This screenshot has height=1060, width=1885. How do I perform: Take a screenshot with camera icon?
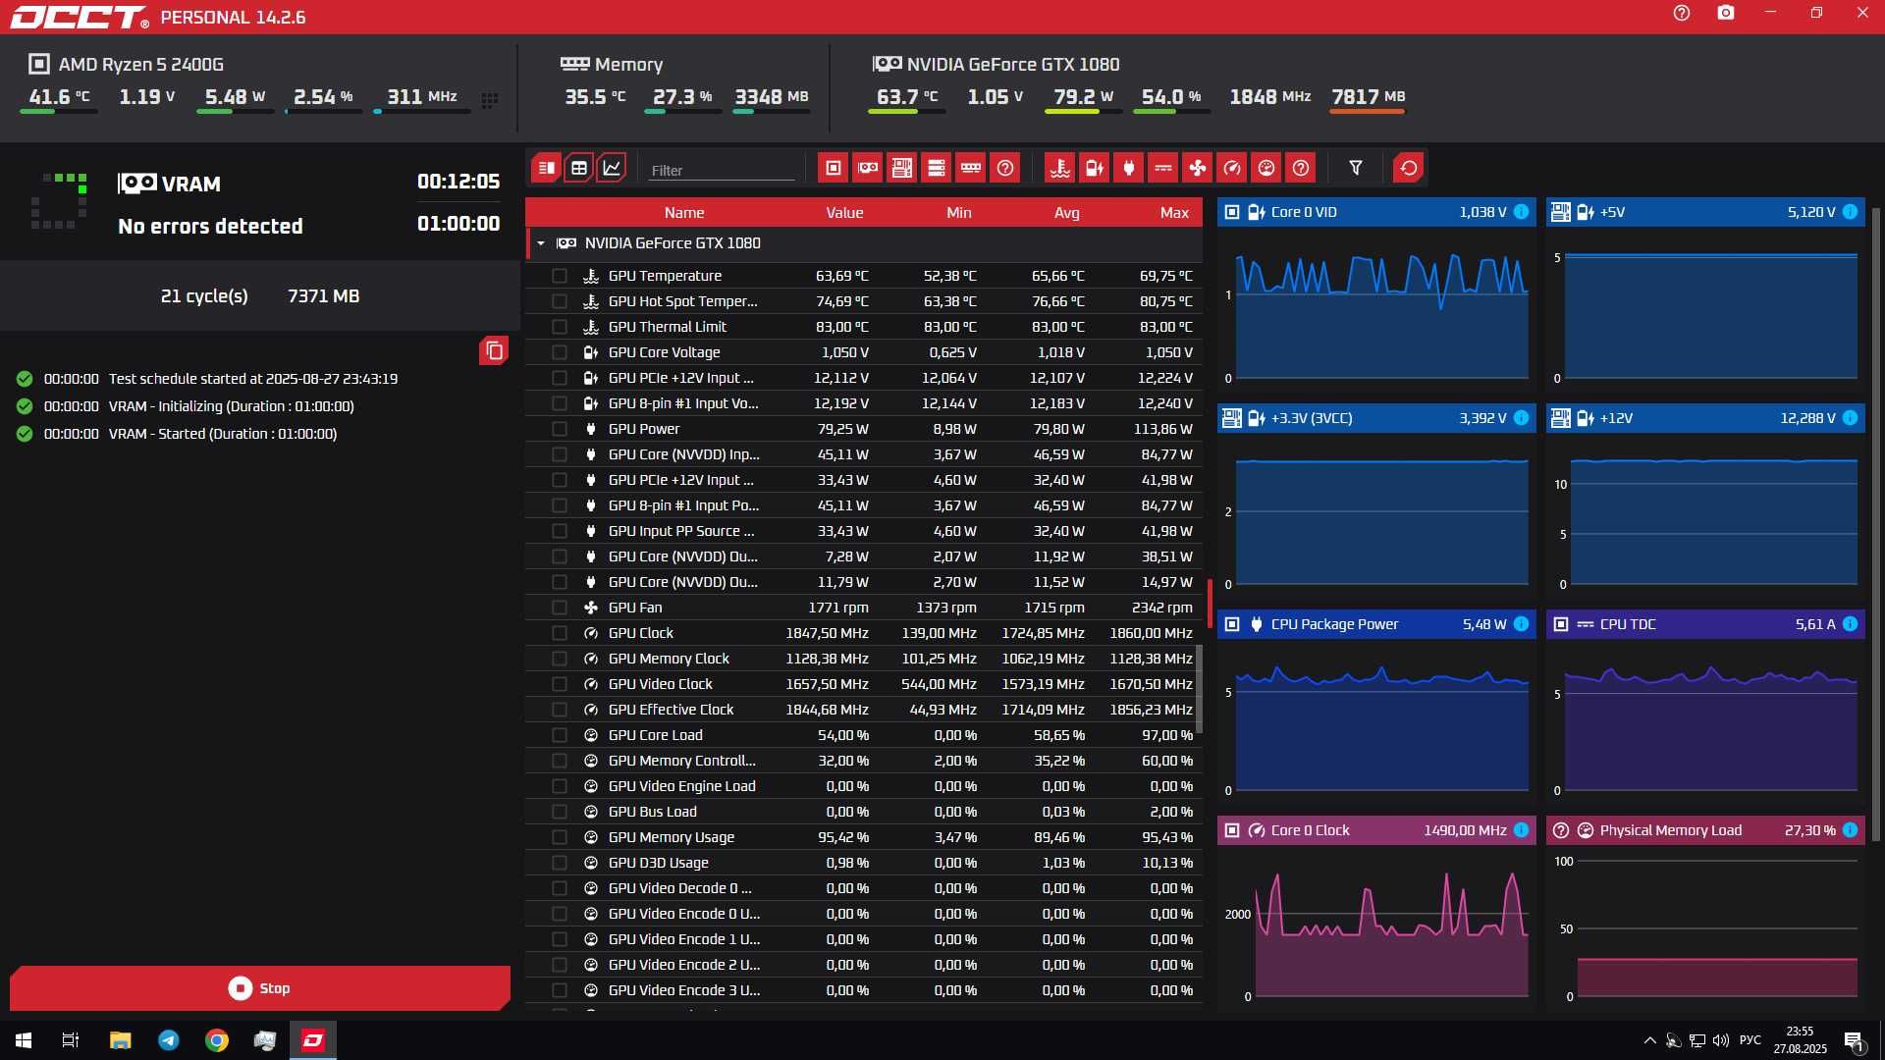click(1726, 13)
